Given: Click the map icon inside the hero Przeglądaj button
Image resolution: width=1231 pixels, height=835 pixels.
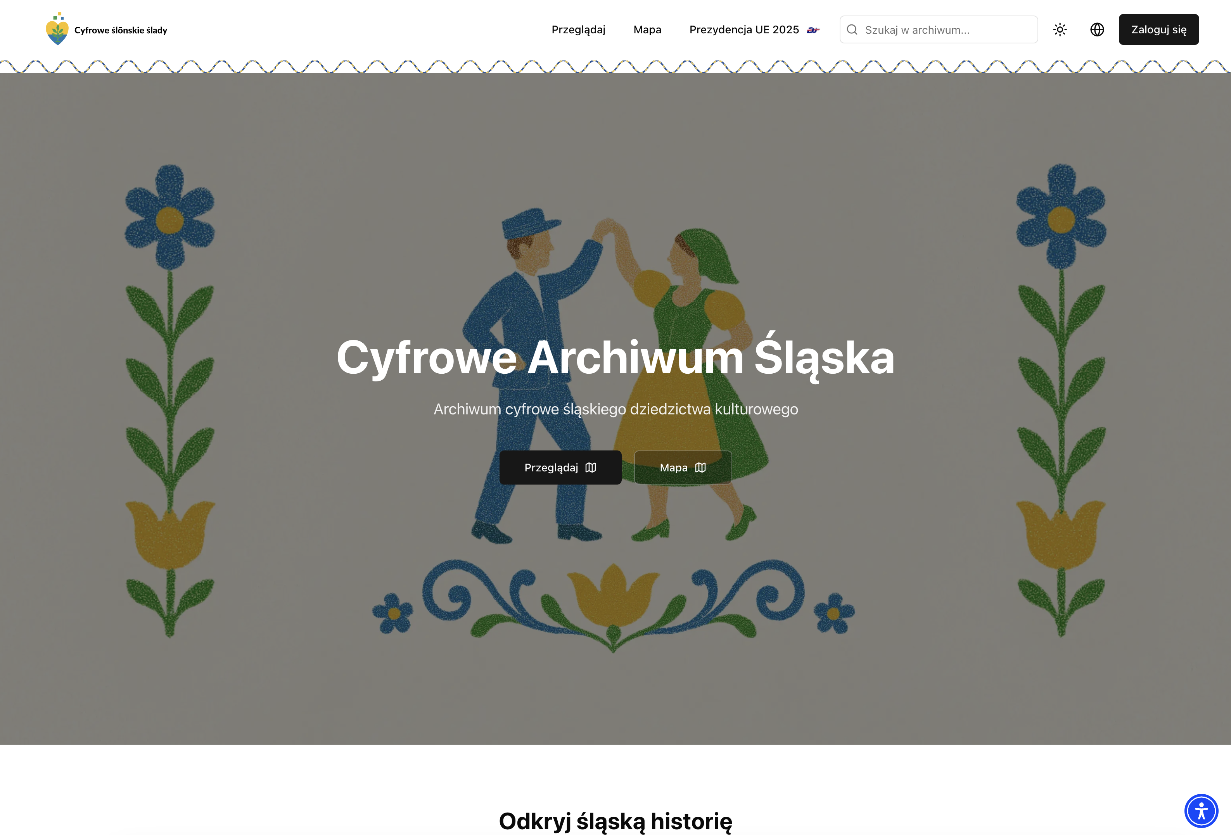Looking at the screenshot, I should click(591, 468).
